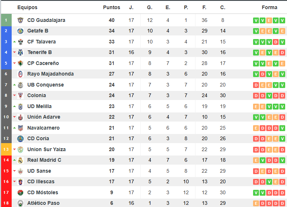
Task: Open the Union Sur Yaiza team page
Action: 46,149
